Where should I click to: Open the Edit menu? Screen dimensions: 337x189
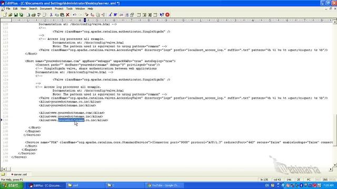tap(15, 8)
